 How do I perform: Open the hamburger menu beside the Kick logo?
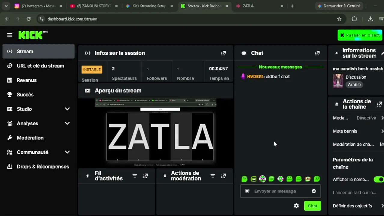click(x=10, y=35)
